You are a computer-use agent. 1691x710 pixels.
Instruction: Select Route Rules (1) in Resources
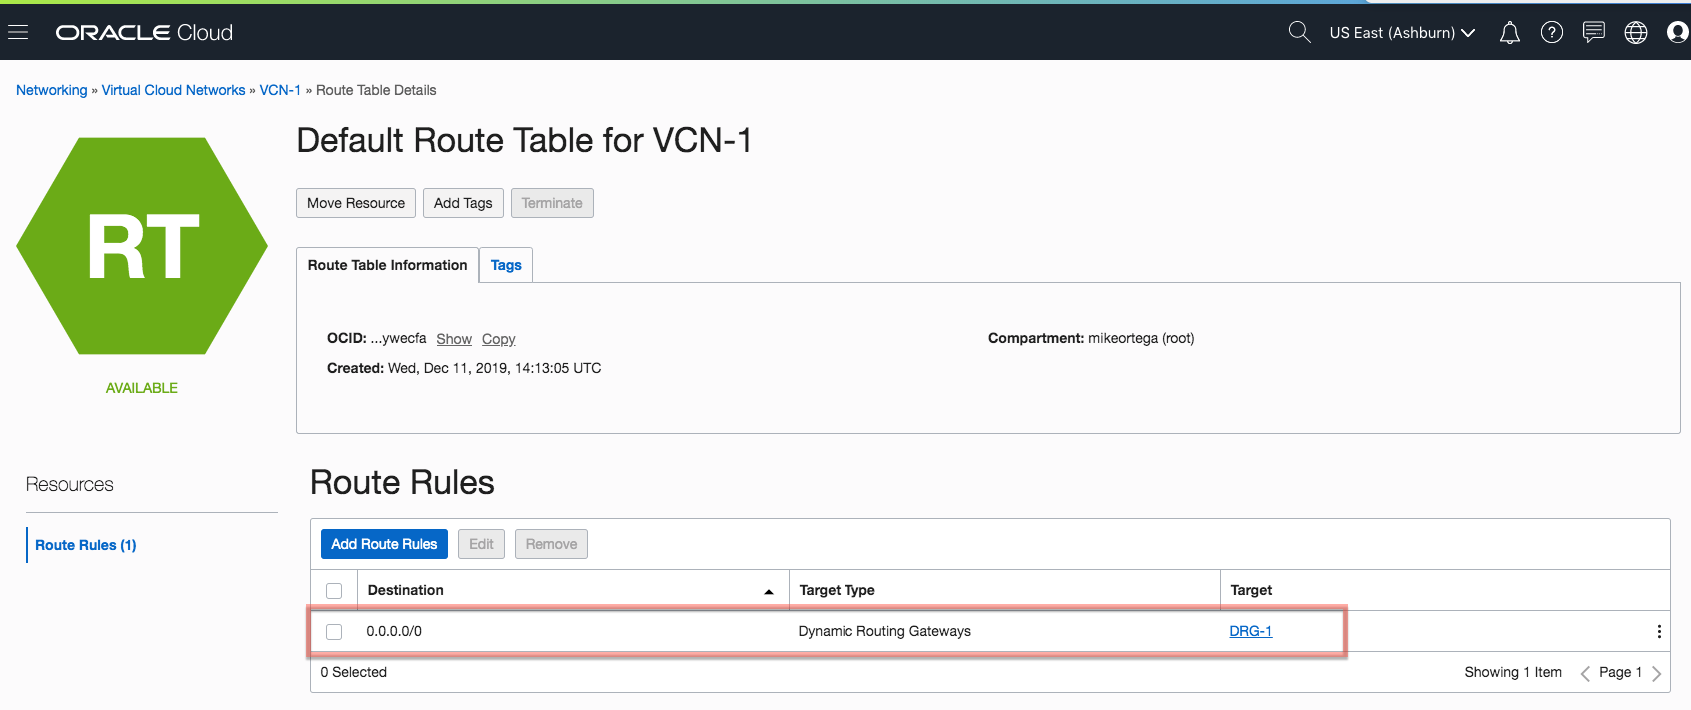[x=86, y=545]
